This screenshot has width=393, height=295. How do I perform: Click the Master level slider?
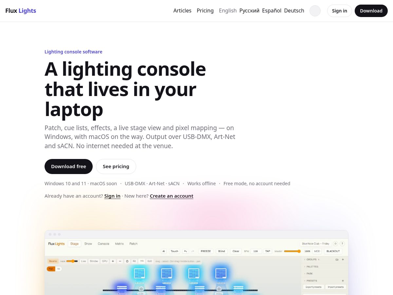[292, 251]
